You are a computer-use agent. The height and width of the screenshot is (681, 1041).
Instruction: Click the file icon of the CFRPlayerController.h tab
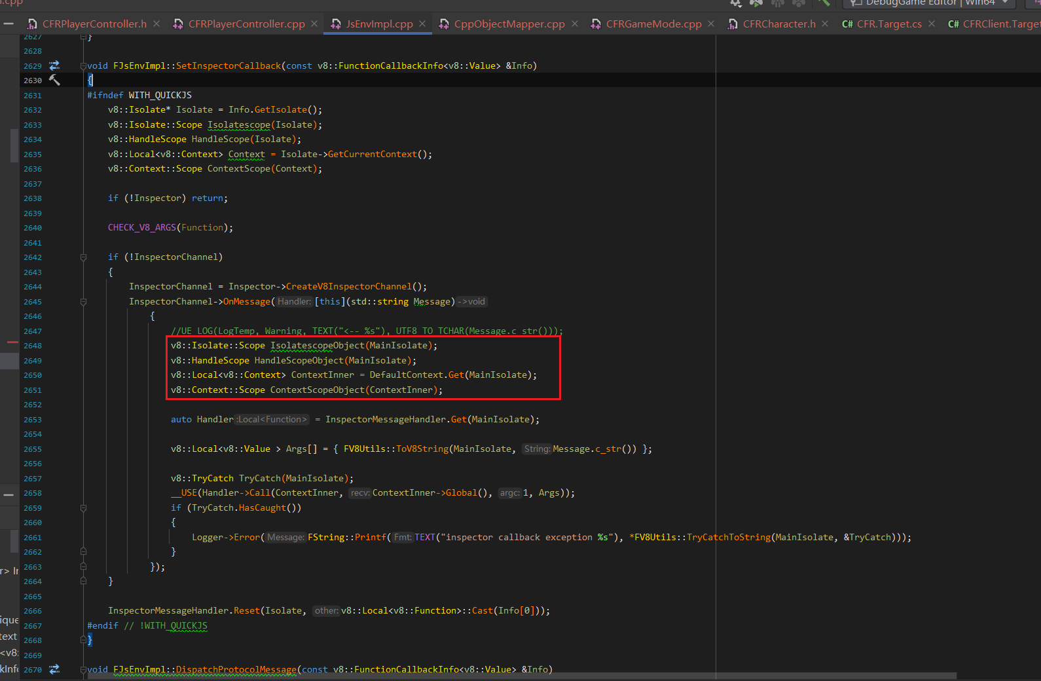click(32, 24)
